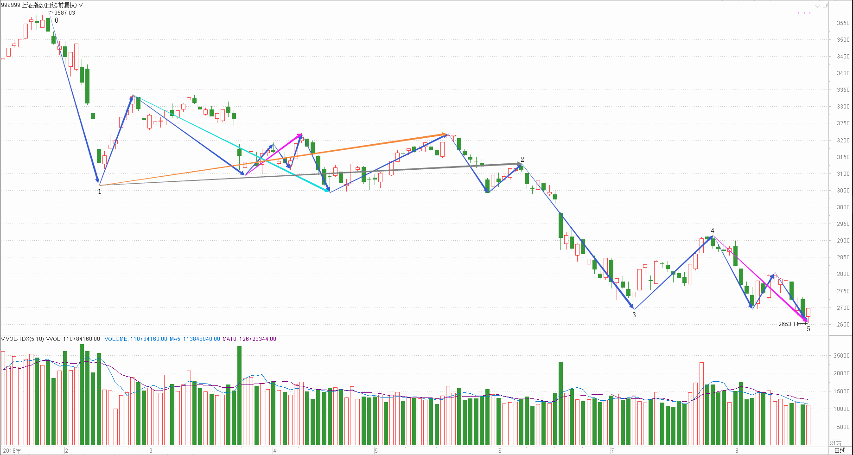The image size is (853, 455).
Task: Select wave point label 5
Action: pos(808,329)
